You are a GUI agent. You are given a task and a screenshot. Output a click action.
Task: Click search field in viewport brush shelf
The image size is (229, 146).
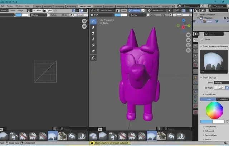177,129
